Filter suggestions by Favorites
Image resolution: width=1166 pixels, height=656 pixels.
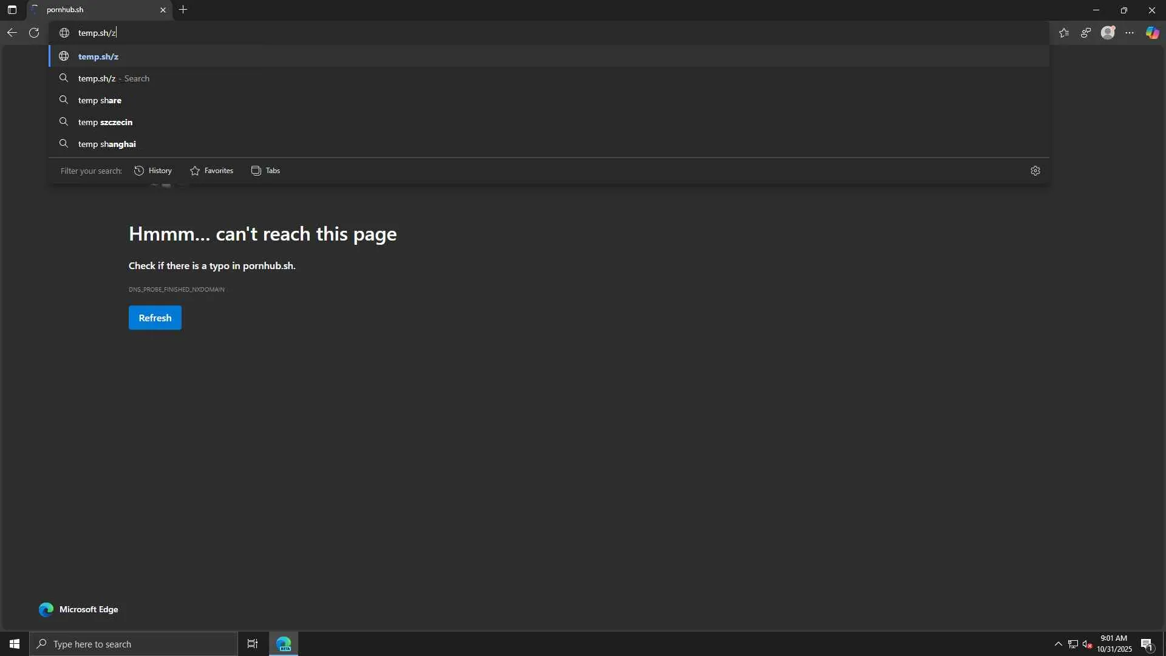tap(211, 171)
